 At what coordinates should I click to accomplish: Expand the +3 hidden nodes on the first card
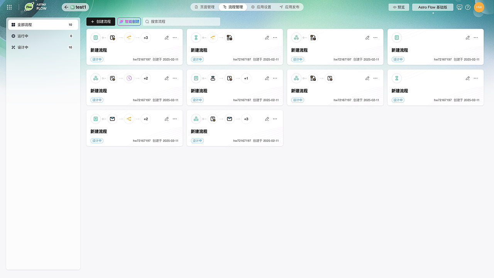pyautogui.click(x=145, y=37)
